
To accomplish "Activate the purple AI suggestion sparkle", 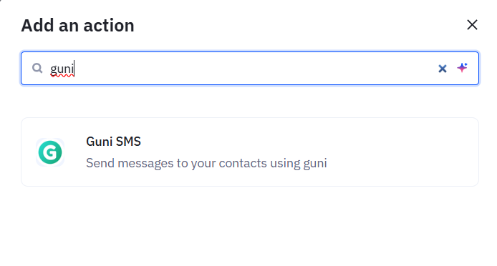I will [x=462, y=68].
